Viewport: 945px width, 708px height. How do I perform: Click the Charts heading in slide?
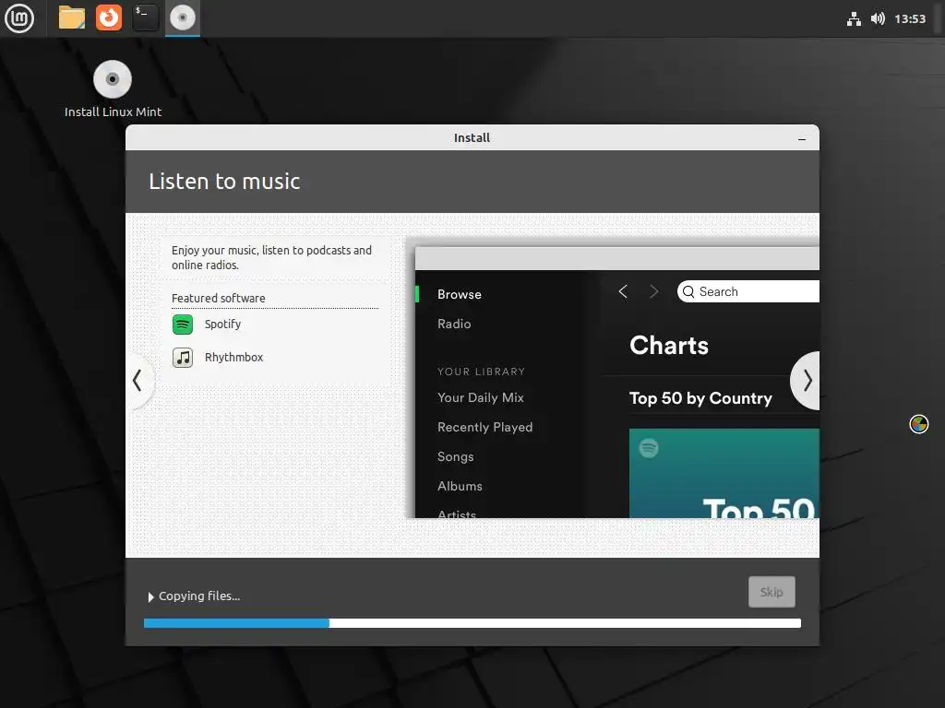tap(669, 346)
